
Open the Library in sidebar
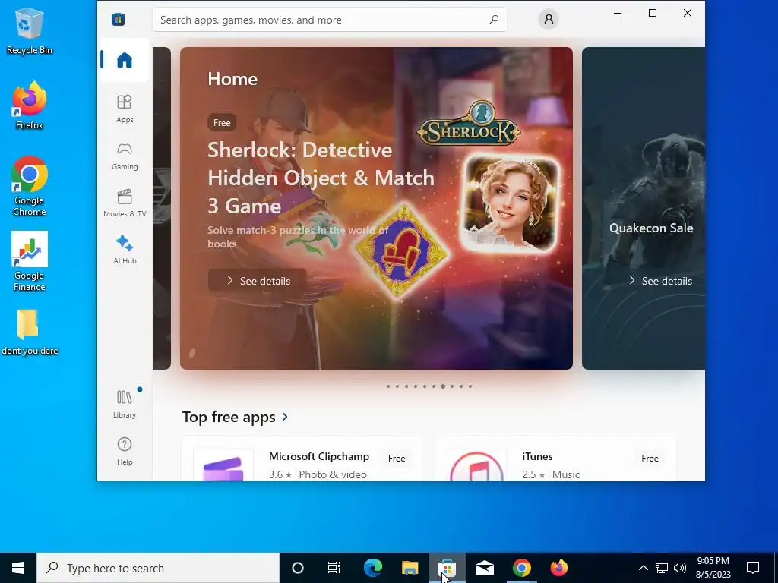point(125,404)
